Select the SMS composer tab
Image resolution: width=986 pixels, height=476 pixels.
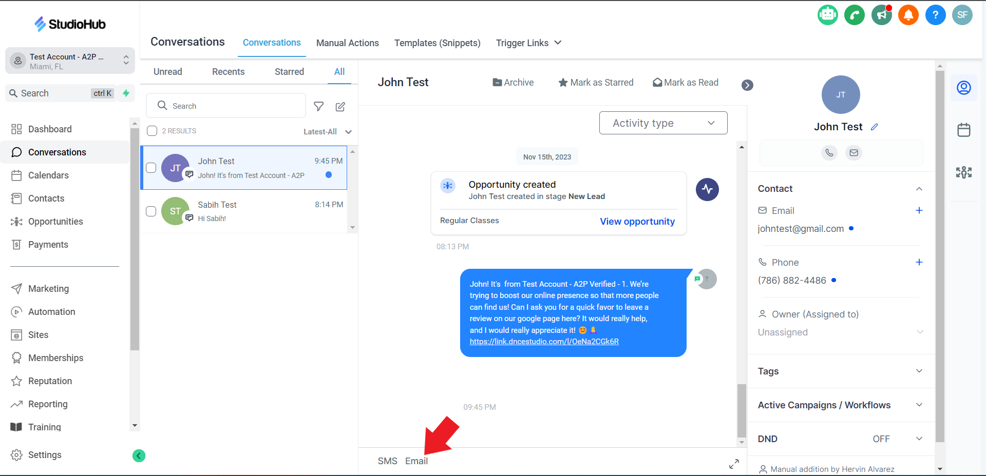pyautogui.click(x=388, y=461)
